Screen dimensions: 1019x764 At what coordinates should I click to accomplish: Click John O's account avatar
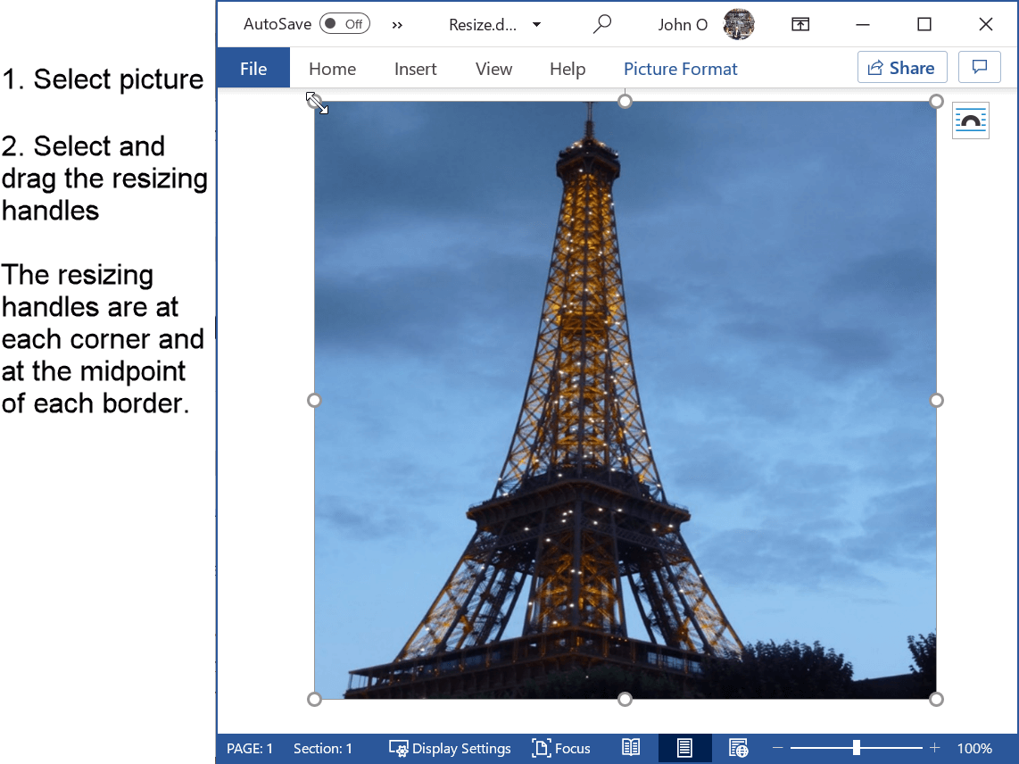738,24
